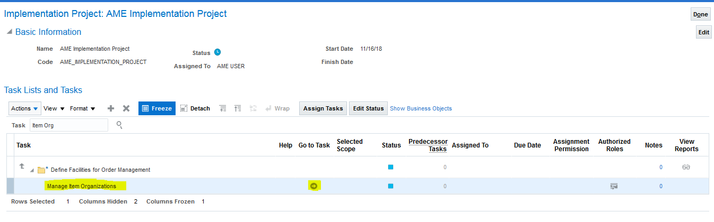The width and height of the screenshot is (714, 222).
Task: Click the Go to Task arrow icon
Action: pos(314,186)
